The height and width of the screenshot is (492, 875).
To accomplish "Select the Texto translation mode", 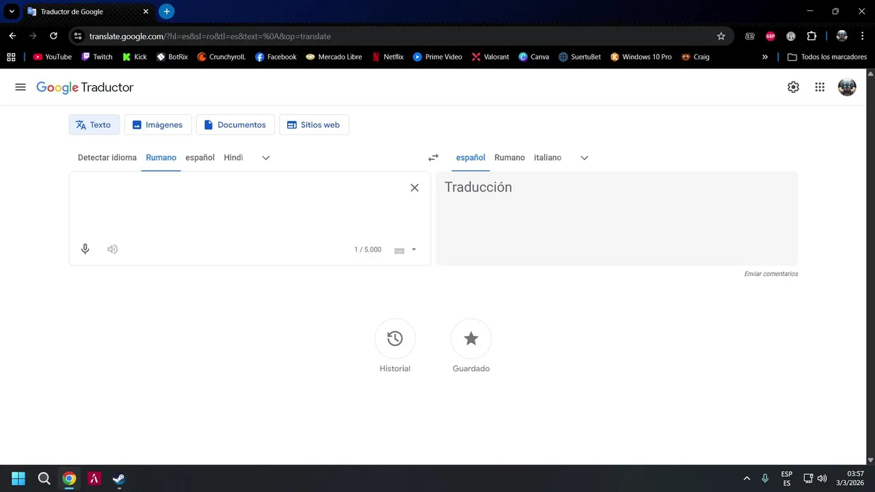I will (x=94, y=124).
